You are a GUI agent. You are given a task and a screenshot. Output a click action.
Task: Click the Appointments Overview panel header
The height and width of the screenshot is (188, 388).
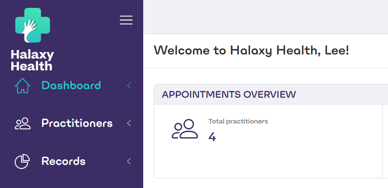click(271, 94)
